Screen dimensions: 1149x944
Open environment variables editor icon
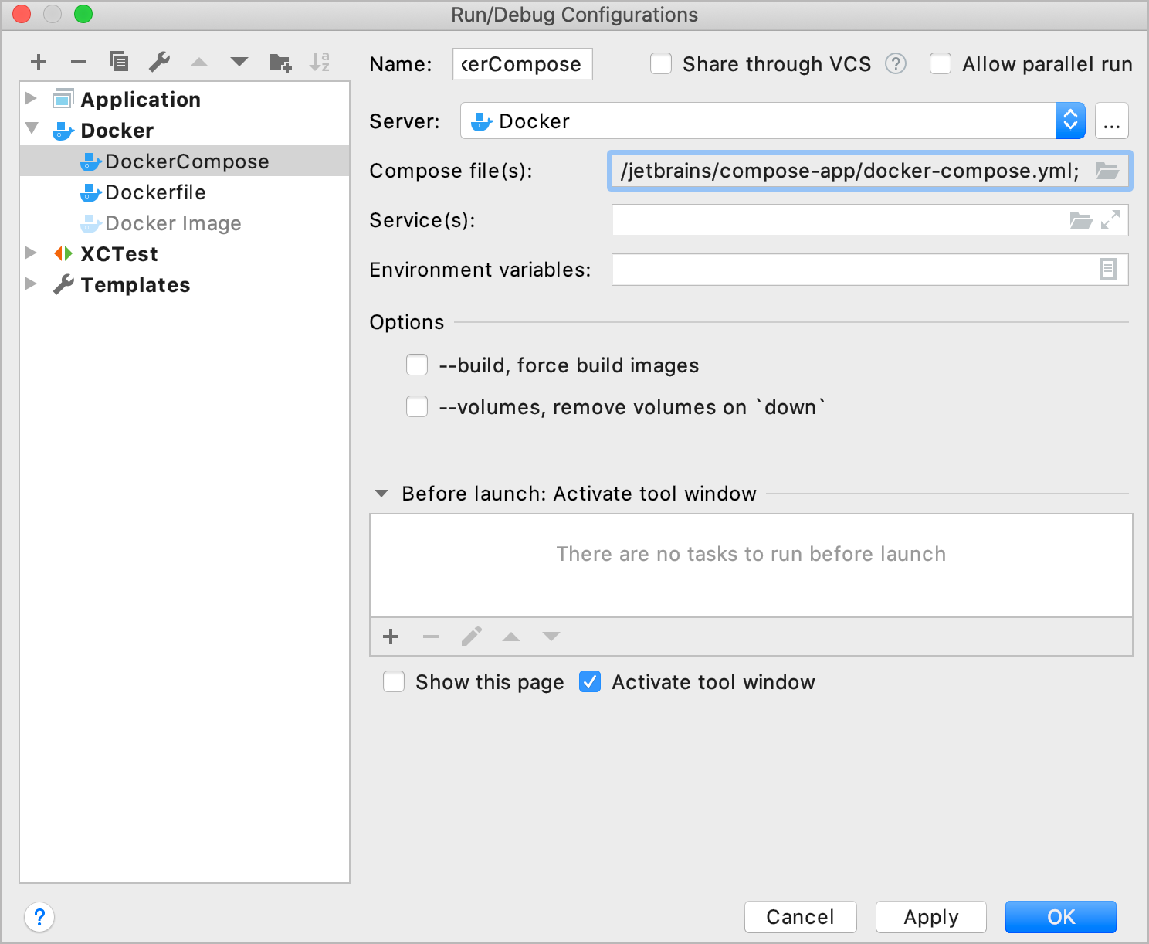(x=1108, y=269)
